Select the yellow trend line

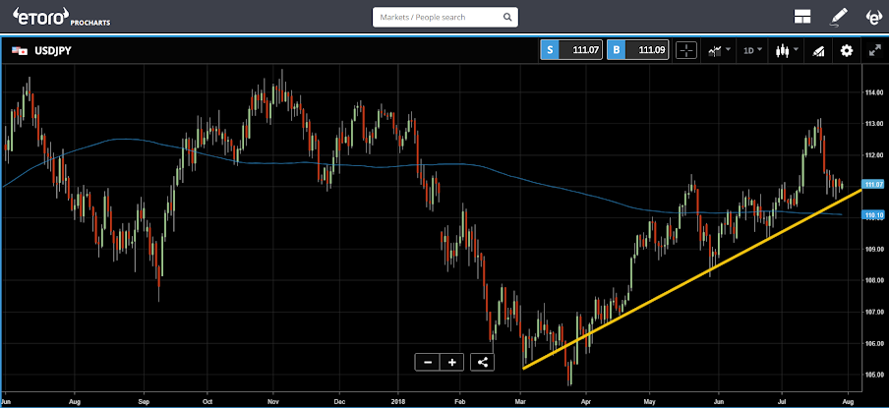691,279
